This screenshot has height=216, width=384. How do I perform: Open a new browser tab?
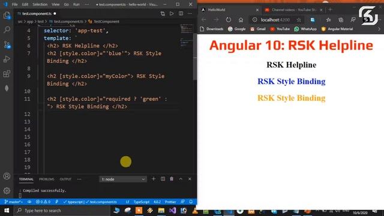pos(330,10)
